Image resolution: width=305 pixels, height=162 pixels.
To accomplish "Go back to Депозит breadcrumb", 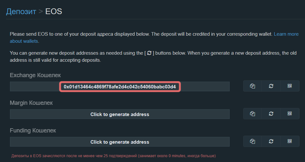I will pyautogui.click(x=21, y=12).
